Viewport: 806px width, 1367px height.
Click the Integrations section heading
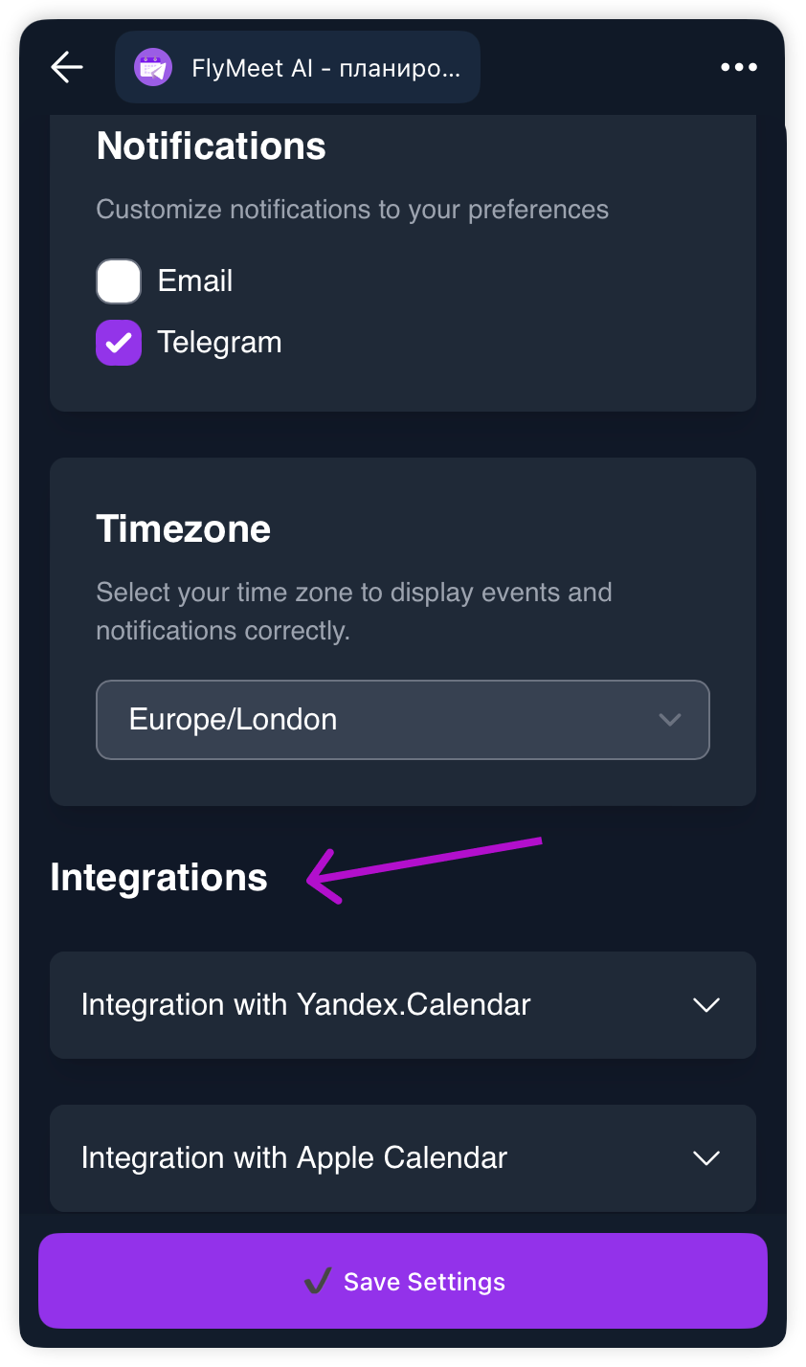coord(159,878)
